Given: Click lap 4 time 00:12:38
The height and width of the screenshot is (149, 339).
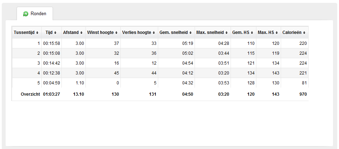Looking at the screenshot, I should [x=52, y=73].
